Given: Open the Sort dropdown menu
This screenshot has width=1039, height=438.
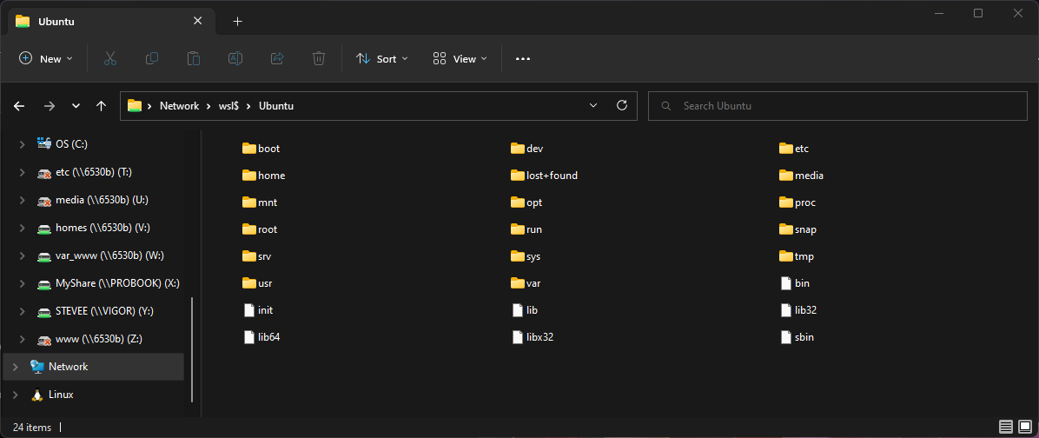Looking at the screenshot, I should point(381,59).
